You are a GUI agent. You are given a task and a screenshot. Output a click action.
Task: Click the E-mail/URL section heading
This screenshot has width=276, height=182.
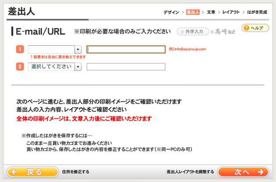40,31
